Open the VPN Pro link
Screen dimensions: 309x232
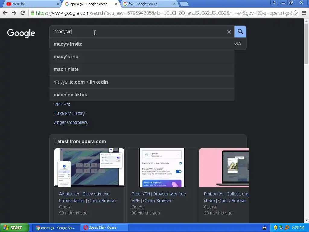pyautogui.click(x=62, y=104)
